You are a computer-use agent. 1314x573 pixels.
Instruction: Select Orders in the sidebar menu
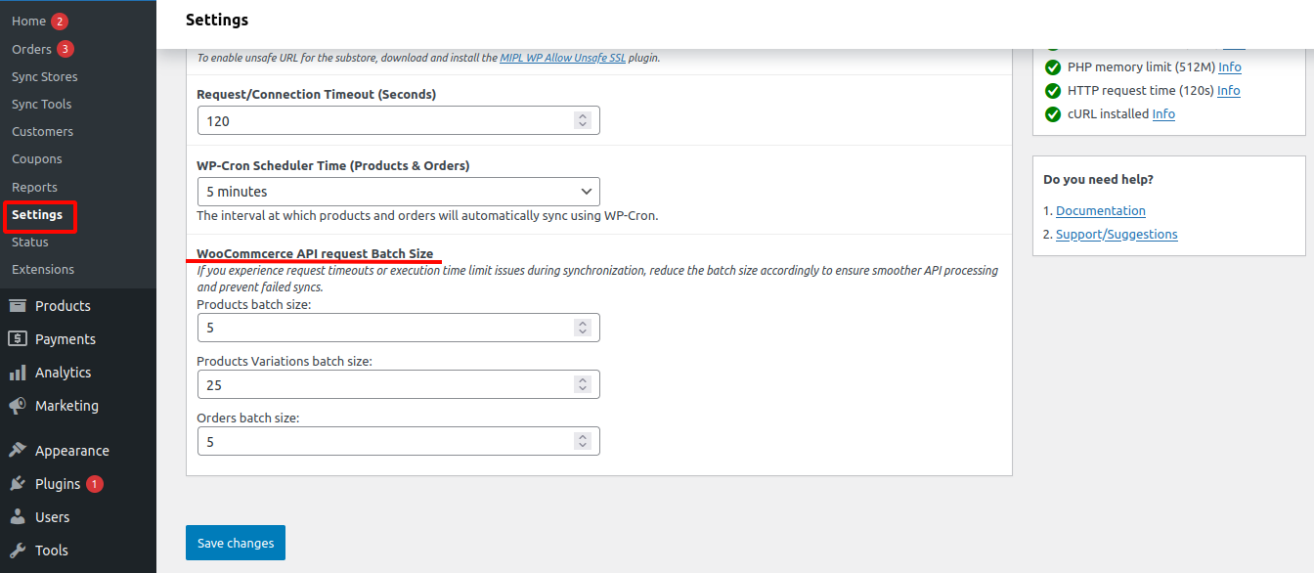click(31, 49)
